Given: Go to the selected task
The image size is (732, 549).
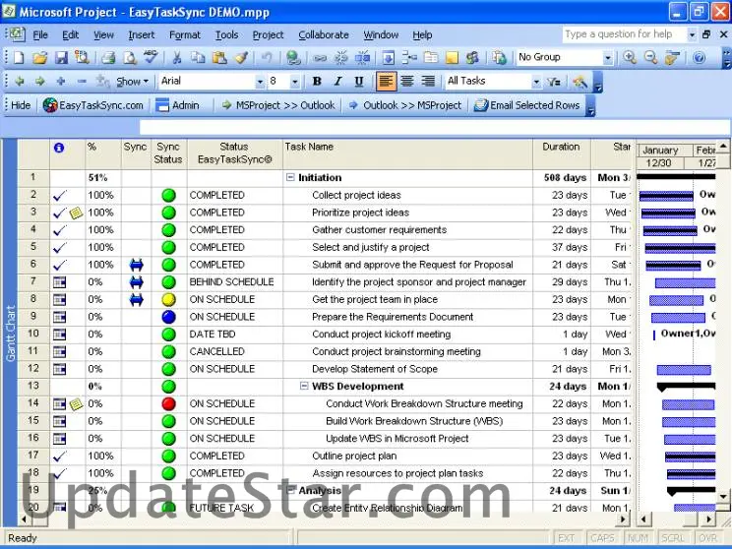Looking at the screenshot, I should [672, 58].
